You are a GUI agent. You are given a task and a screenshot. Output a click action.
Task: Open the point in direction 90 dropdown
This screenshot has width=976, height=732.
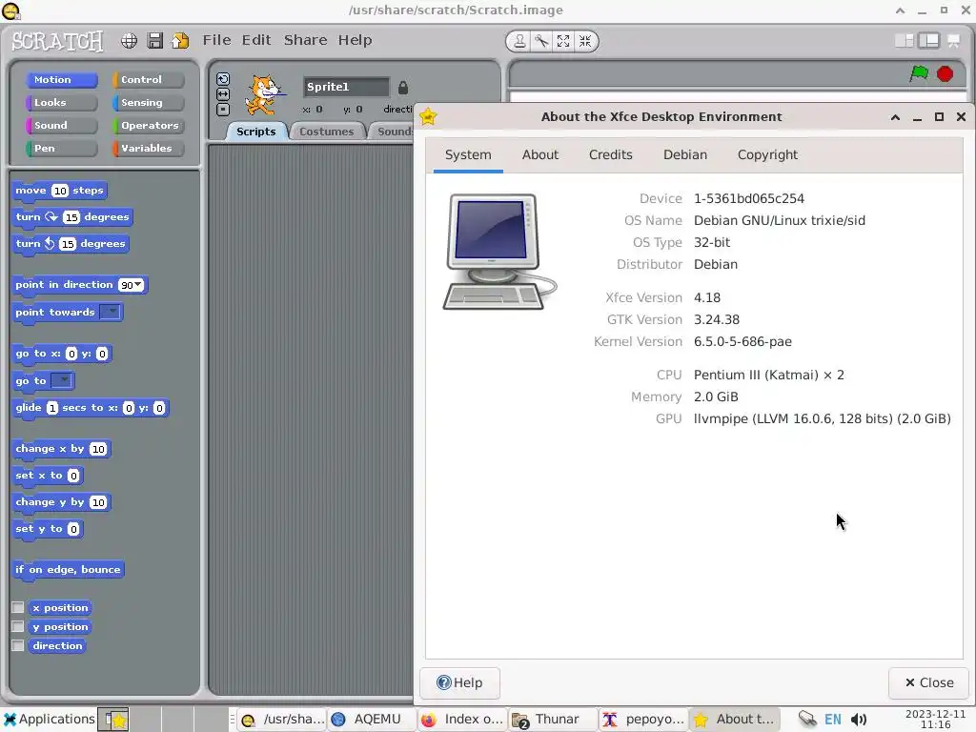pyautogui.click(x=138, y=284)
